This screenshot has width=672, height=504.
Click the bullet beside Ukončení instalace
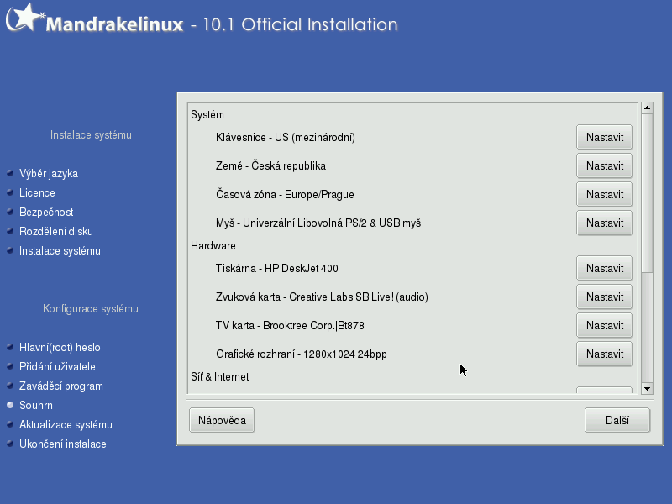click(x=10, y=444)
